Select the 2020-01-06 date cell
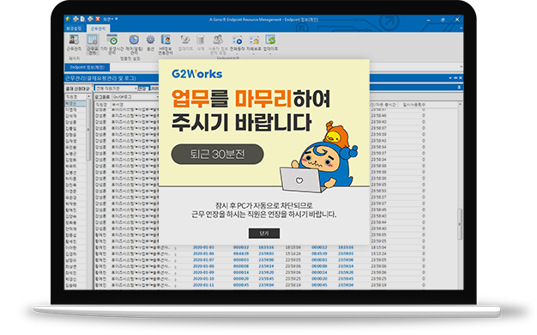537x335 pixels. [203, 253]
